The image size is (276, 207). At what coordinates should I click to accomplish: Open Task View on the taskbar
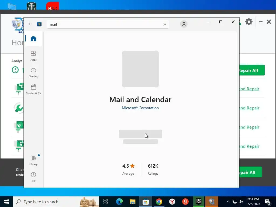coord(106,202)
